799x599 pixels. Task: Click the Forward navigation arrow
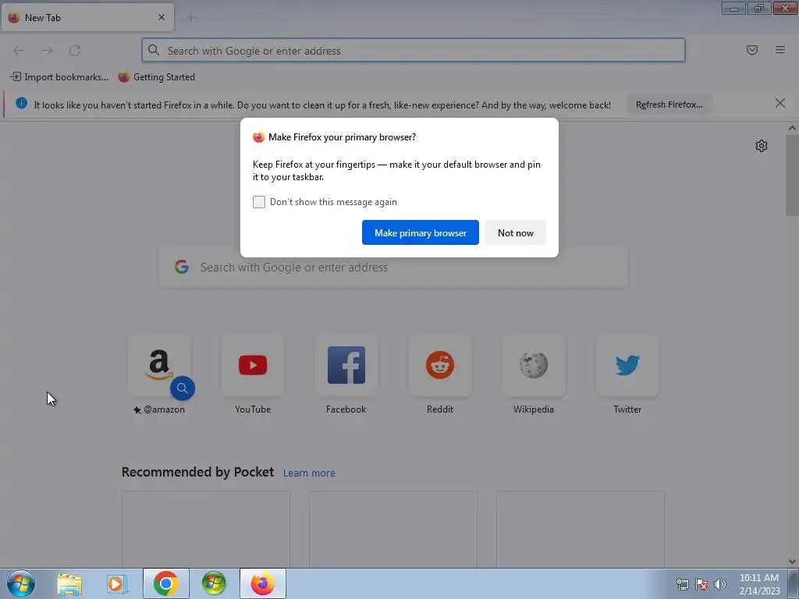[47, 51]
